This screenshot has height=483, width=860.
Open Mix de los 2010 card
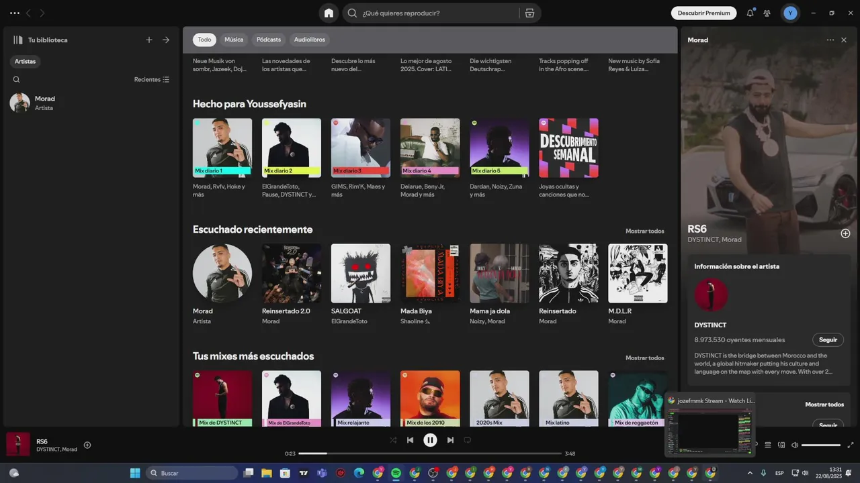point(430,398)
